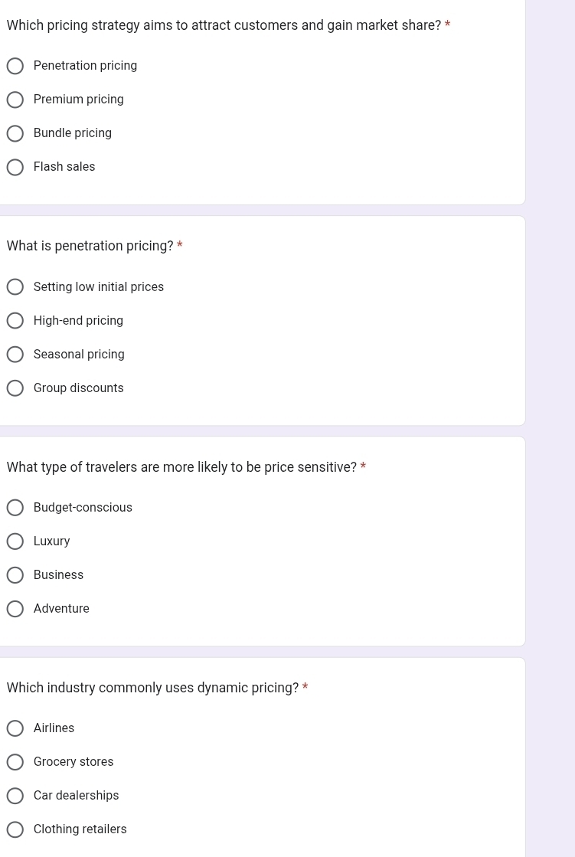This screenshot has width=575, height=857.
Task: Click the dynamic pricing industry question
Action: point(152,688)
